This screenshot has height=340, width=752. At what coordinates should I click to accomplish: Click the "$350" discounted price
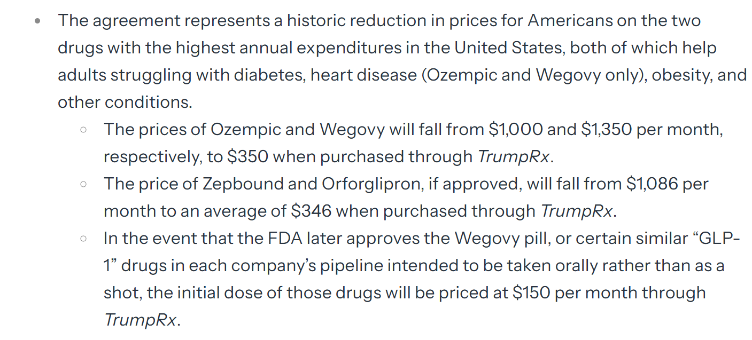[x=248, y=156]
